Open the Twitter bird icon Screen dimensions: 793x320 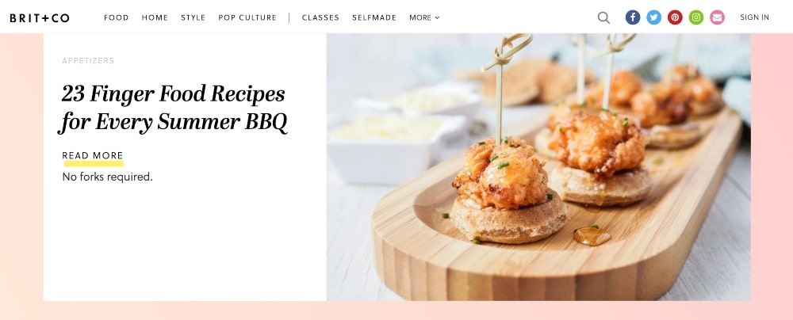[654, 17]
